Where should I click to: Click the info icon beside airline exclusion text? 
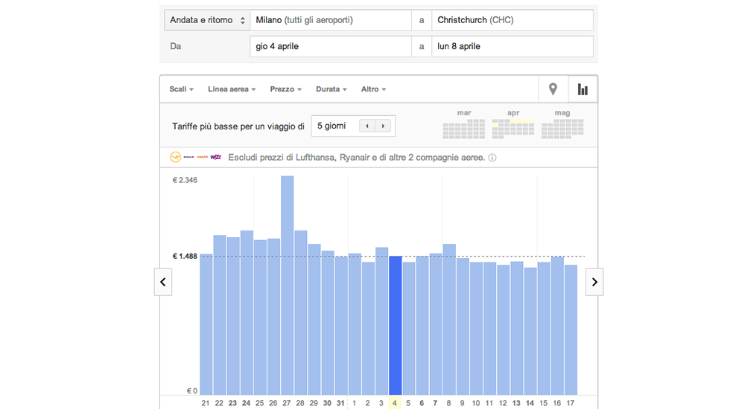(492, 158)
